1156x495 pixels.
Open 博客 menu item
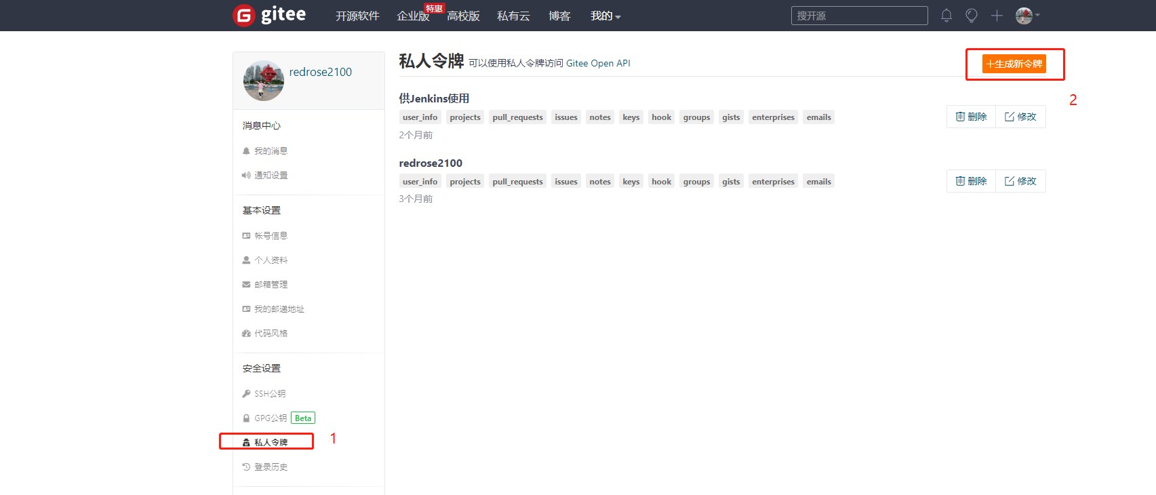(559, 16)
